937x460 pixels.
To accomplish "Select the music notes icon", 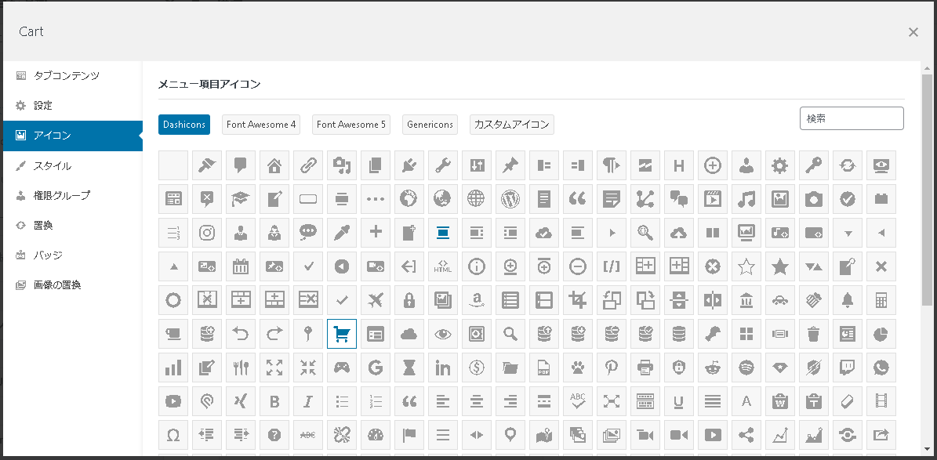I will click(746, 199).
